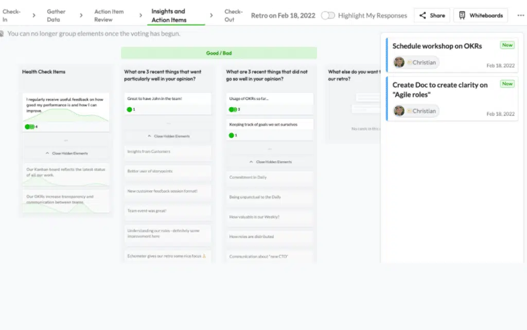
Task: Click chevron after Action Item Review step
Action: pos(140,15)
